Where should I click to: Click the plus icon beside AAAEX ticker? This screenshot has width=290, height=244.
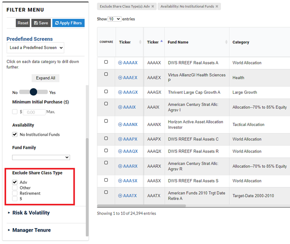120,78
